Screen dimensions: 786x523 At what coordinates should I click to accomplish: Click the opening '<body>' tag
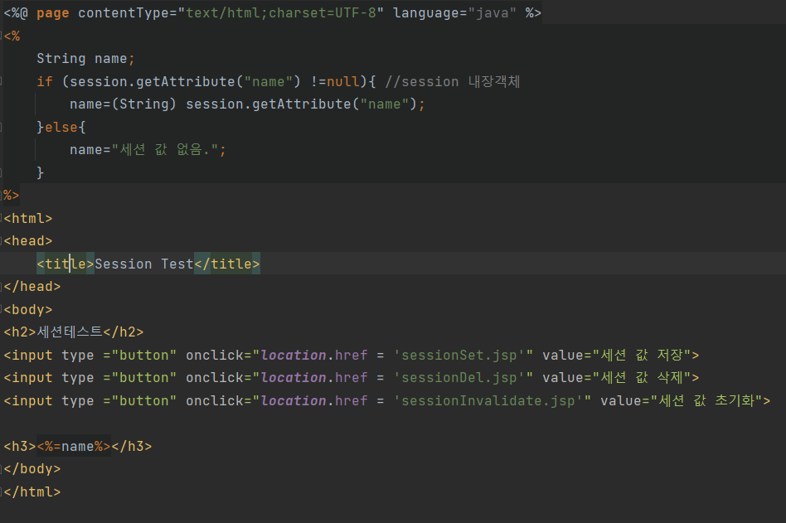(x=28, y=310)
